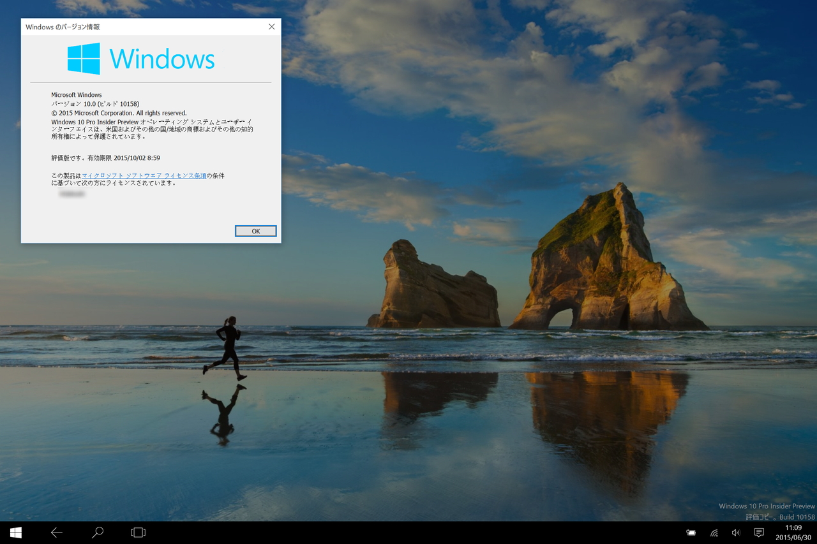Toggle wireless from the network tray icon

click(x=713, y=533)
